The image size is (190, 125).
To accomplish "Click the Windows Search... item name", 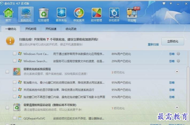I will click(35, 61).
